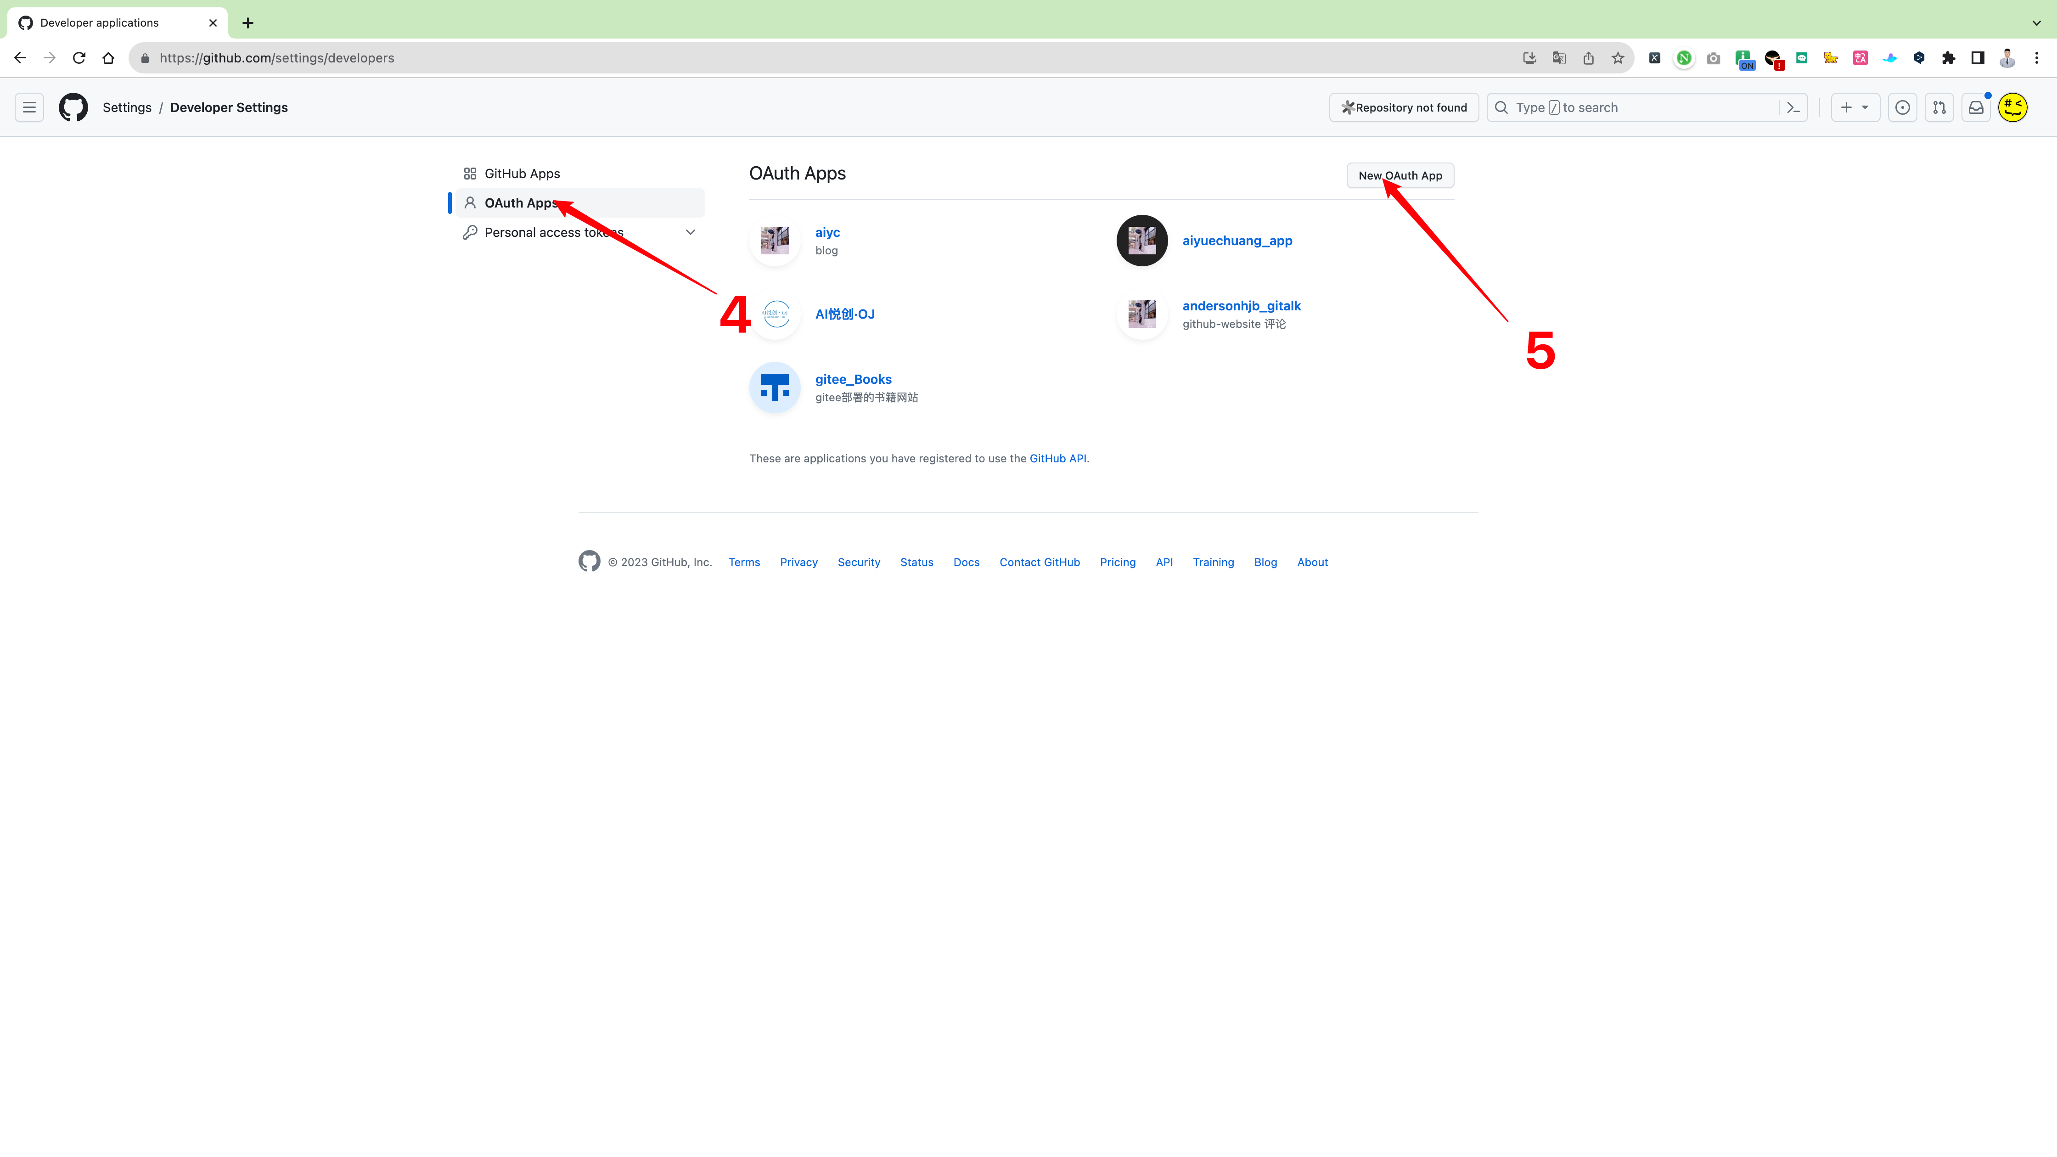This screenshot has width=2057, height=1157.
Task: Reload the page with the refresh icon
Action: coord(79,57)
